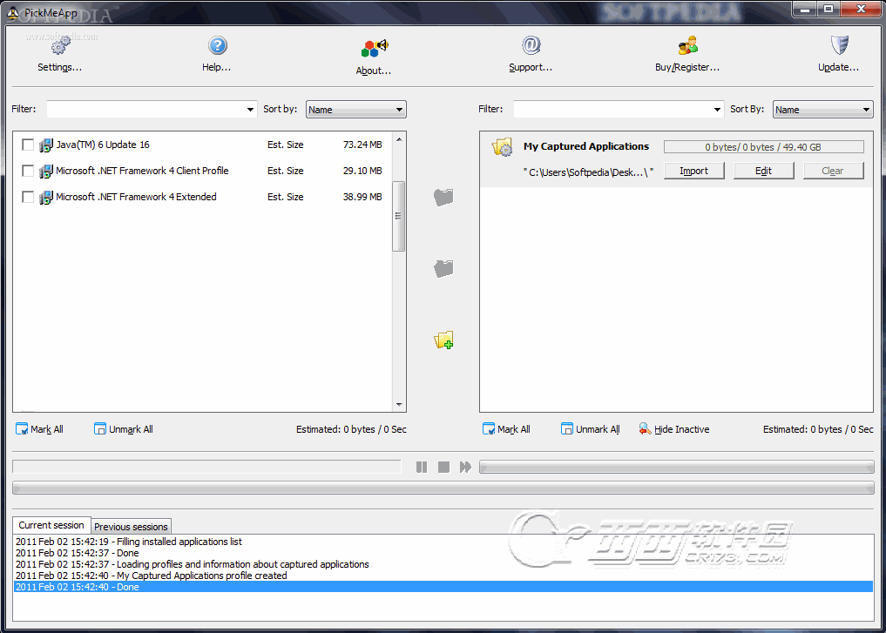Click the C:\Users\Softpedia\Desk... path text
886x633 pixels.
[x=588, y=172]
